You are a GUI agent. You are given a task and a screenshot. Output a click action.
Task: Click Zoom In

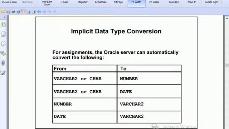(192, 2)
